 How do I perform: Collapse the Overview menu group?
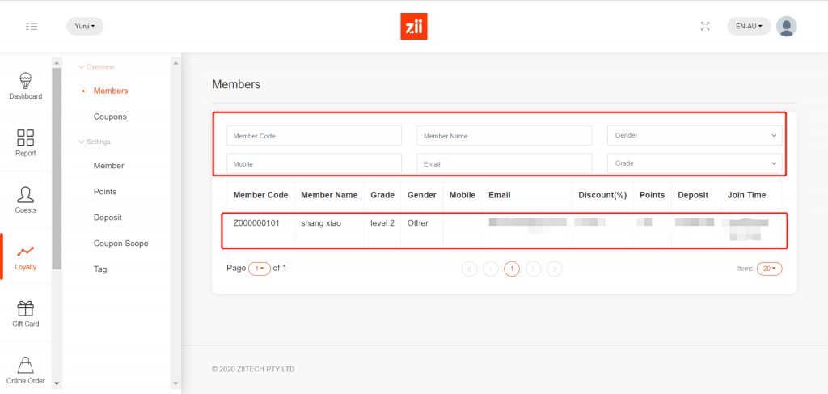[x=97, y=66]
